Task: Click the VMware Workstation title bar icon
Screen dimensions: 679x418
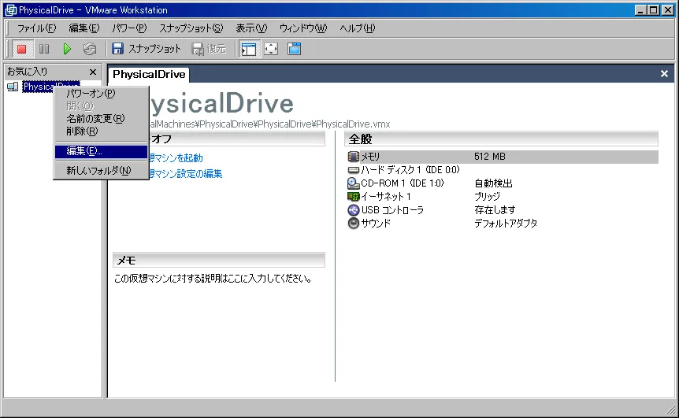Action: tap(11, 10)
